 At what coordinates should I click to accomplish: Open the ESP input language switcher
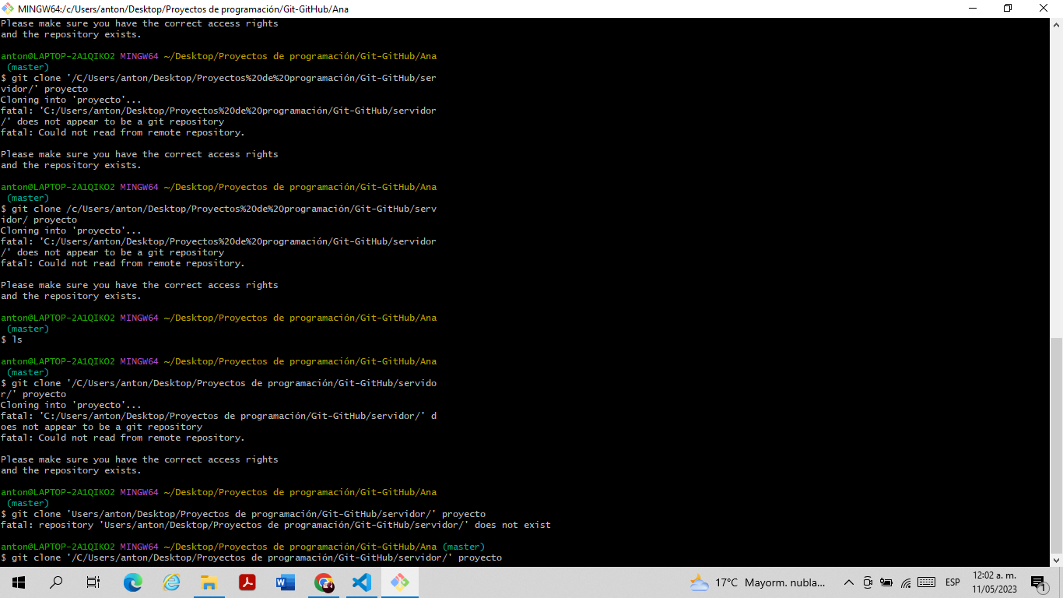(952, 582)
